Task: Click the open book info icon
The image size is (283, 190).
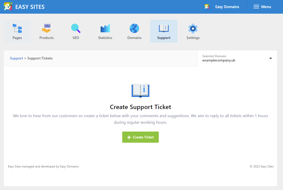Action: [140, 90]
